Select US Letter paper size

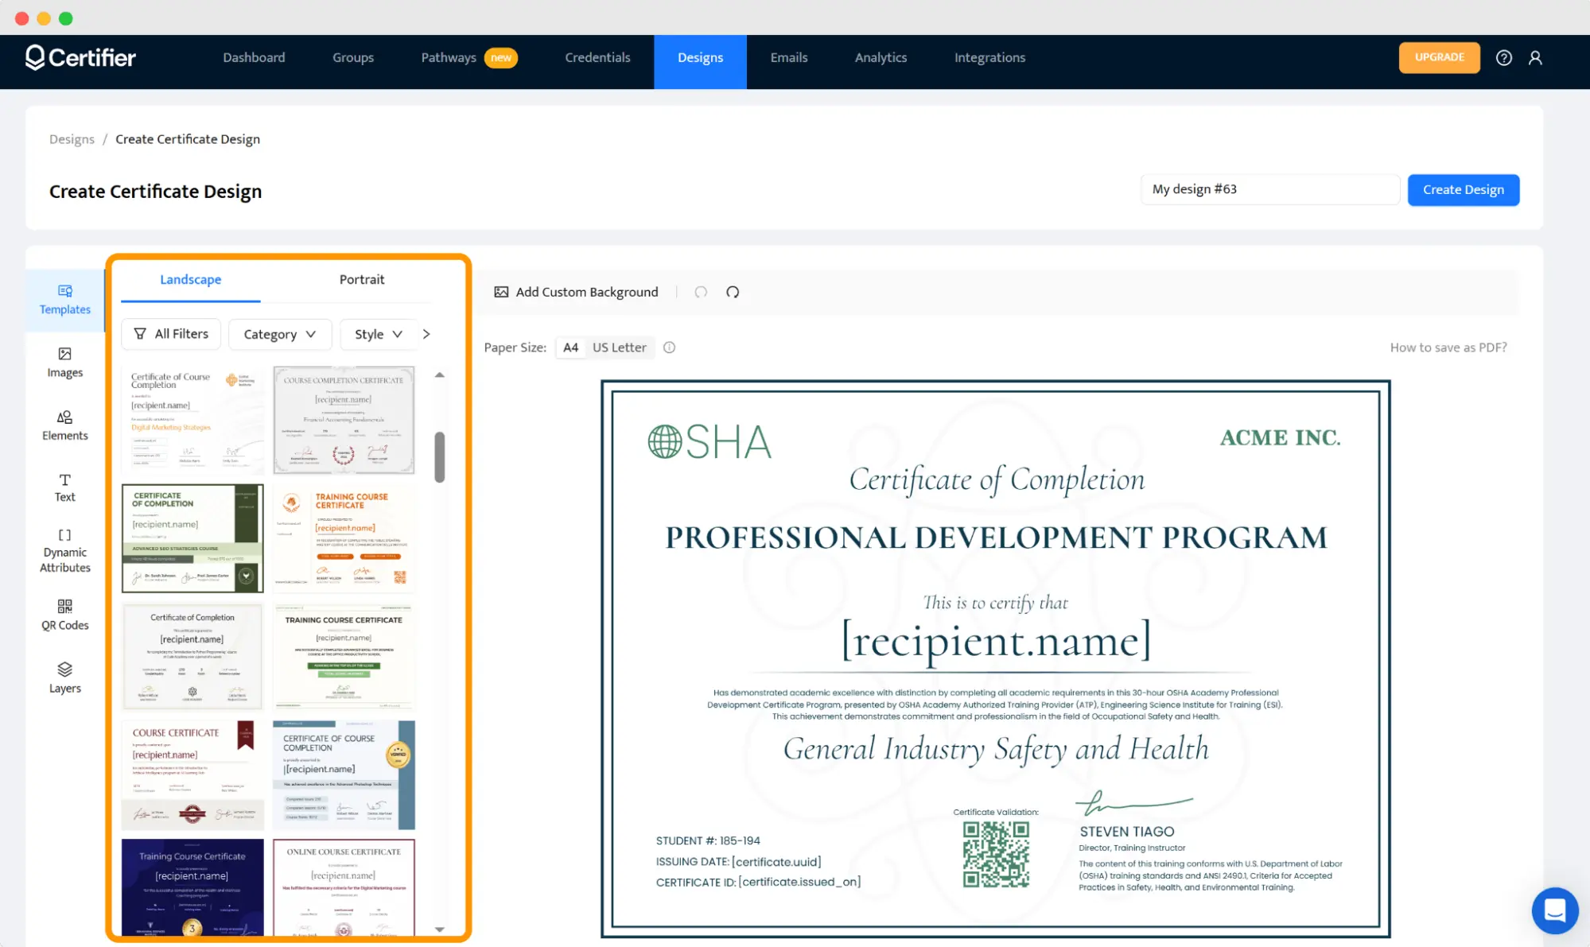point(619,347)
